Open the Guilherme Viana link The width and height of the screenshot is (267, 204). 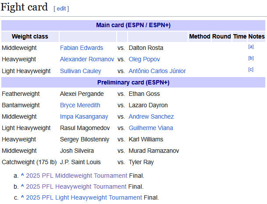(x=151, y=128)
